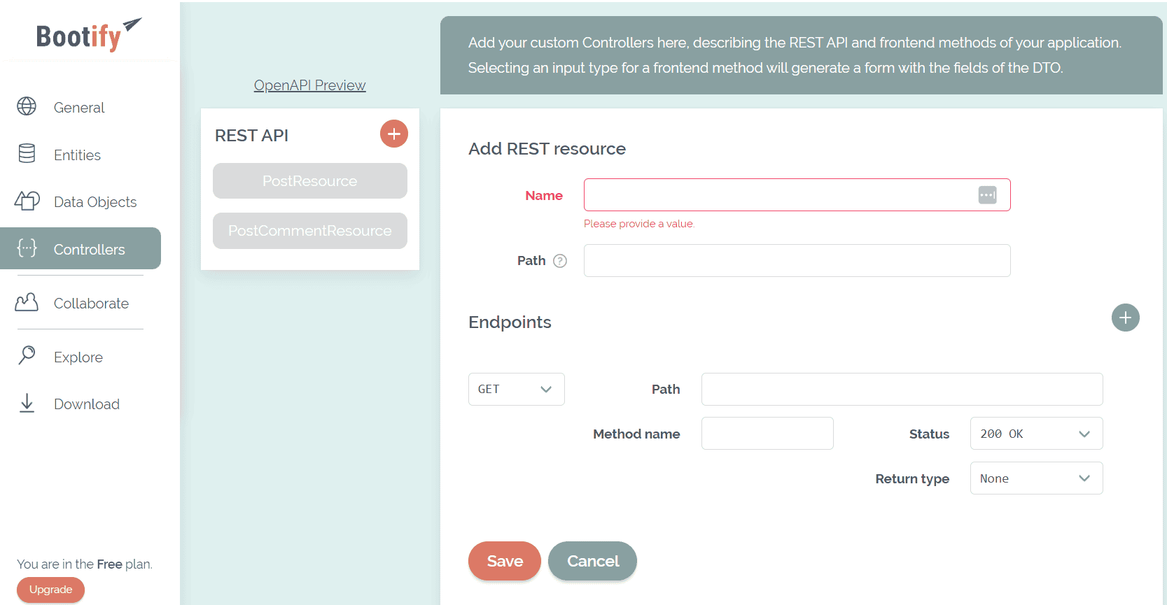This screenshot has width=1167, height=605.
Task: Click the Upgrade plan button
Action: (50, 590)
